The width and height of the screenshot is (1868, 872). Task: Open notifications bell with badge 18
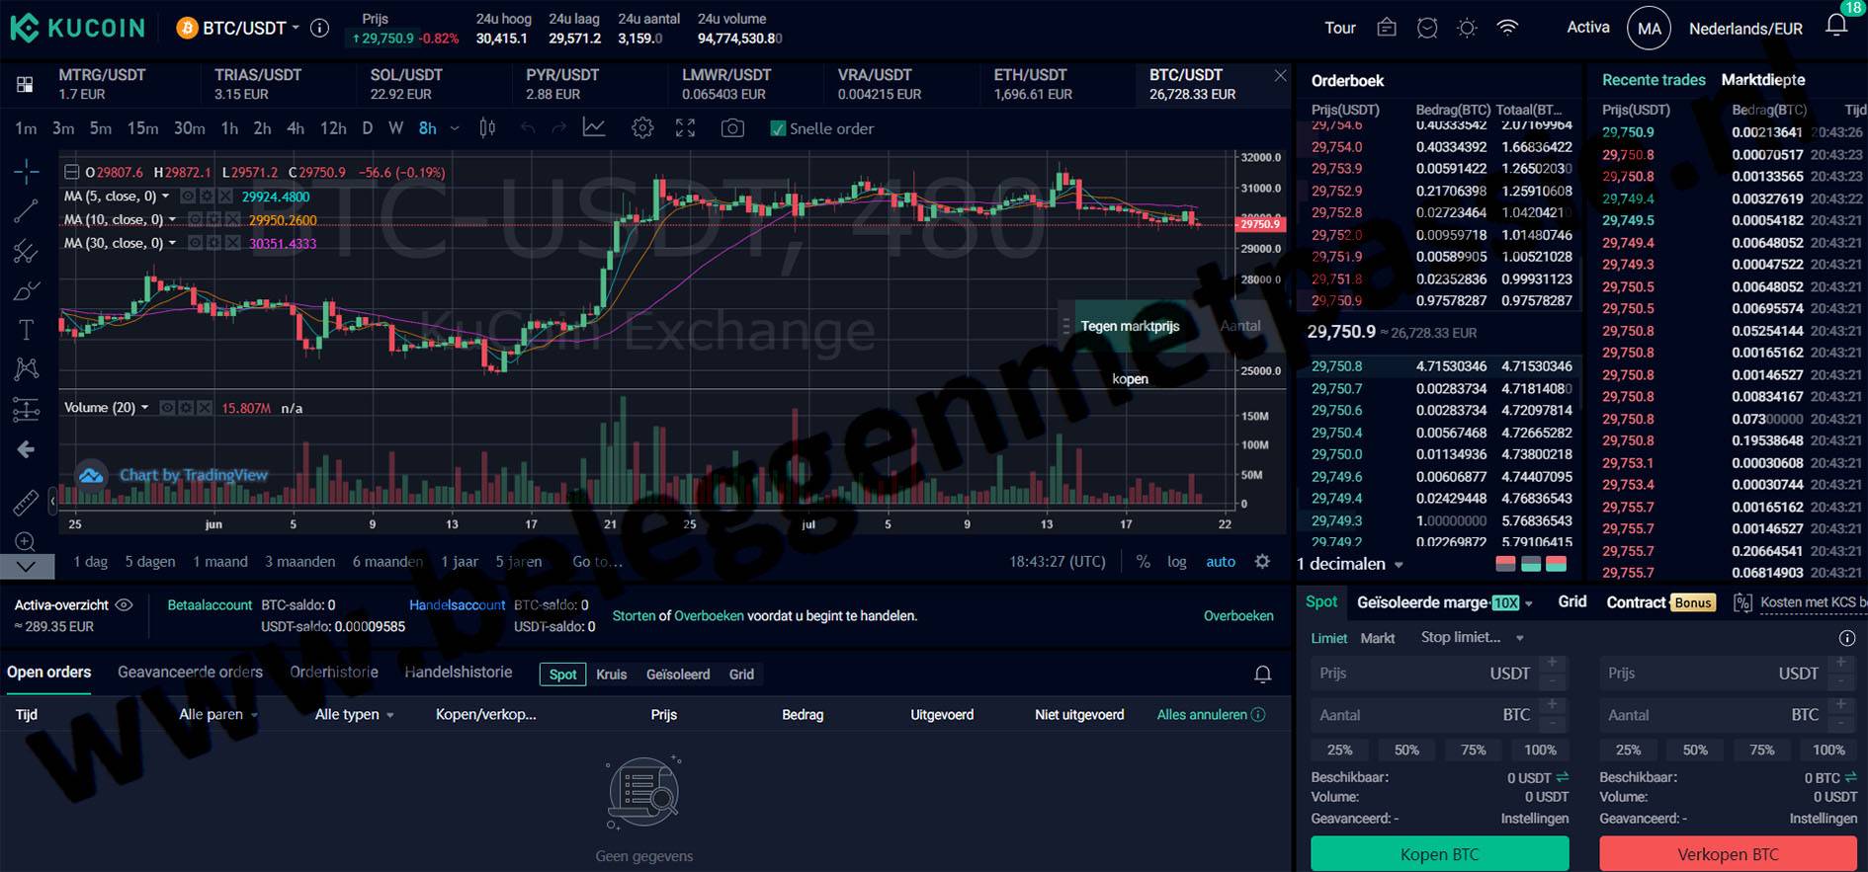click(x=1836, y=27)
